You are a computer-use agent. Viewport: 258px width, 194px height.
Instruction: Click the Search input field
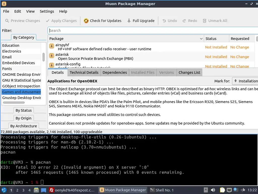[x=153, y=31]
